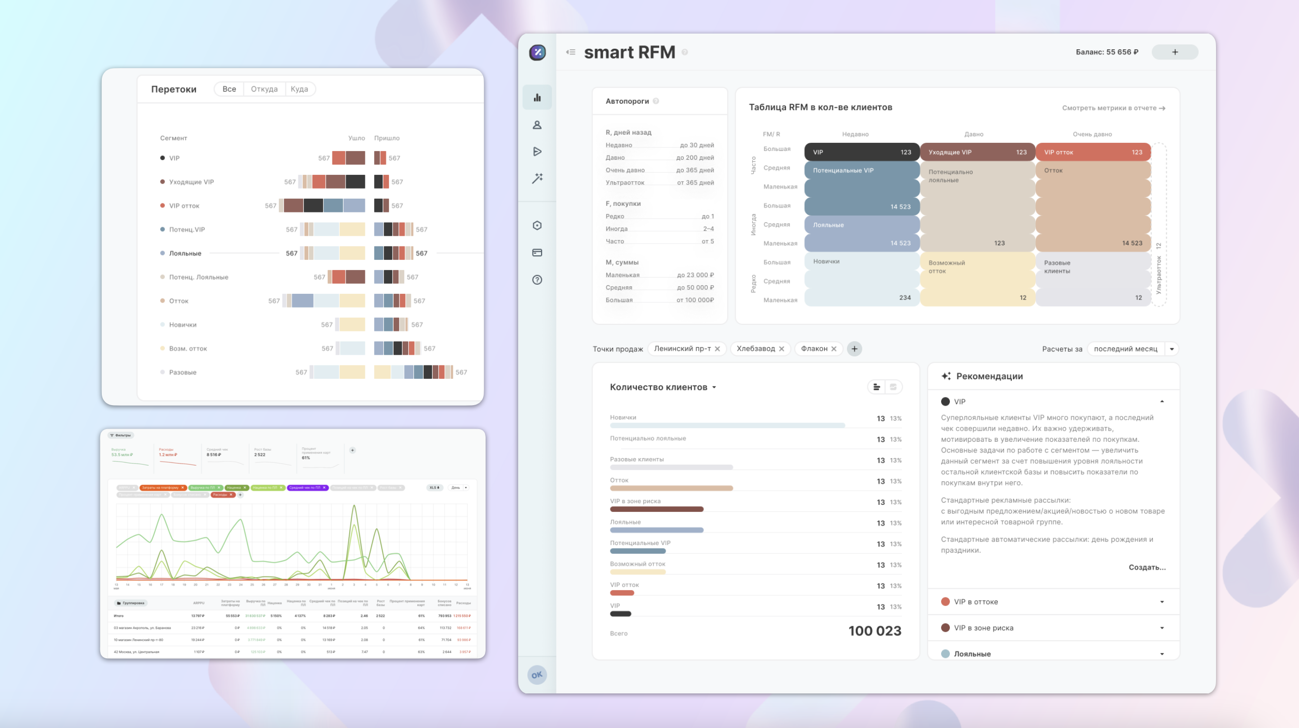Remove the Хлебзавод sales point chip
Screen dimensions: 1299x728
[x=782, y=349]
